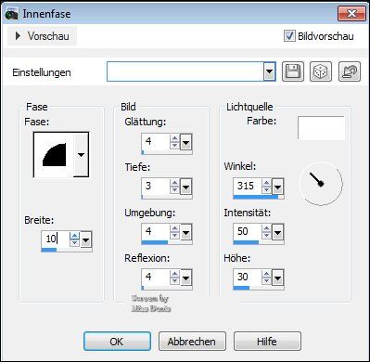Increase Breite with the up spinner arrow

(x=74, y=236)
